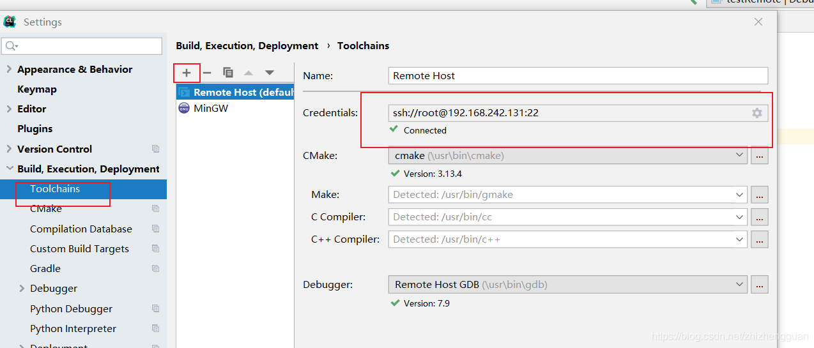Browse for Debugger with ellipsis button
The height and width of the screenshot is (348, 814).
tap(759, 284)
